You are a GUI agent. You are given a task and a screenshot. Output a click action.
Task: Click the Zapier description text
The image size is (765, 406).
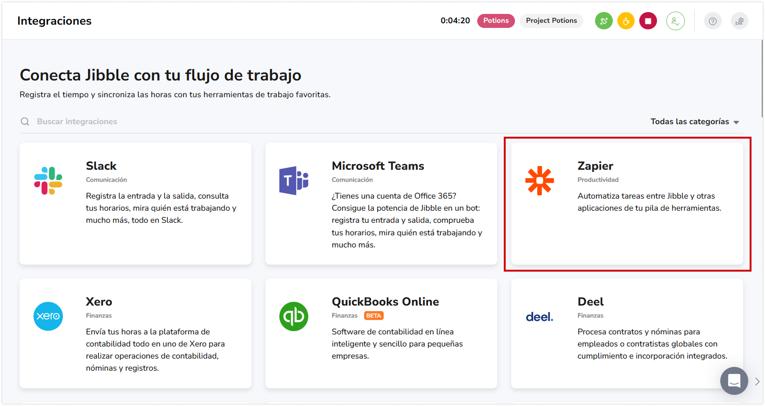(x=649, y=202)
